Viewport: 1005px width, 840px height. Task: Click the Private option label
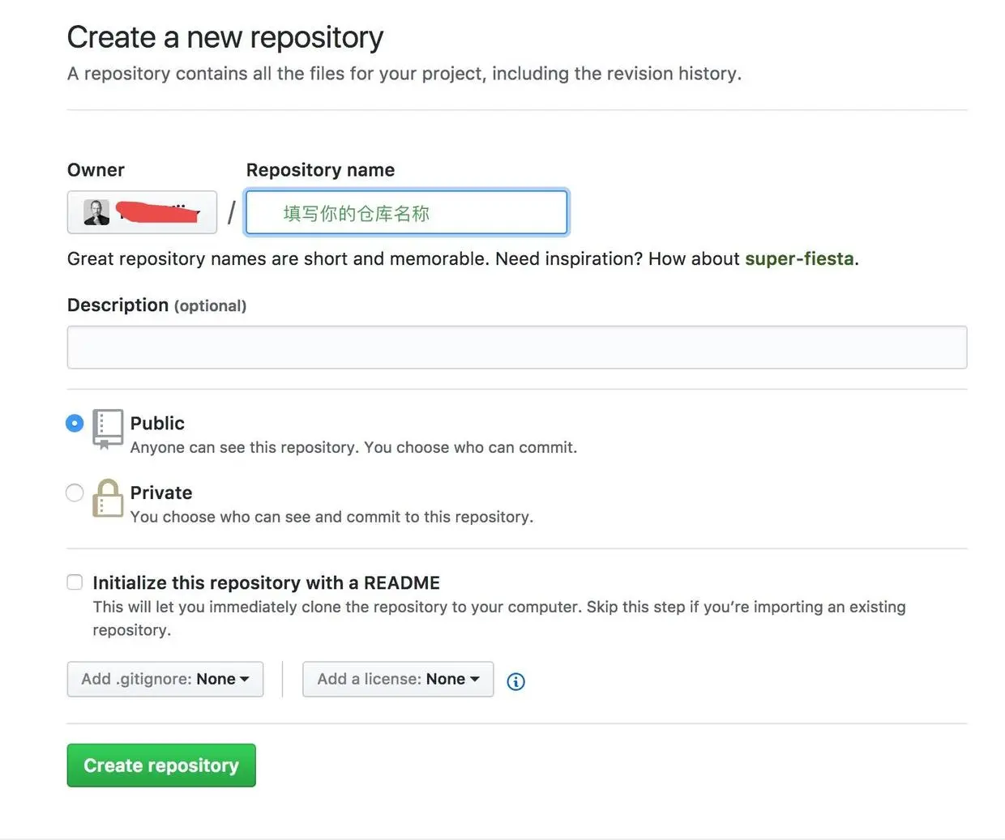161,492
